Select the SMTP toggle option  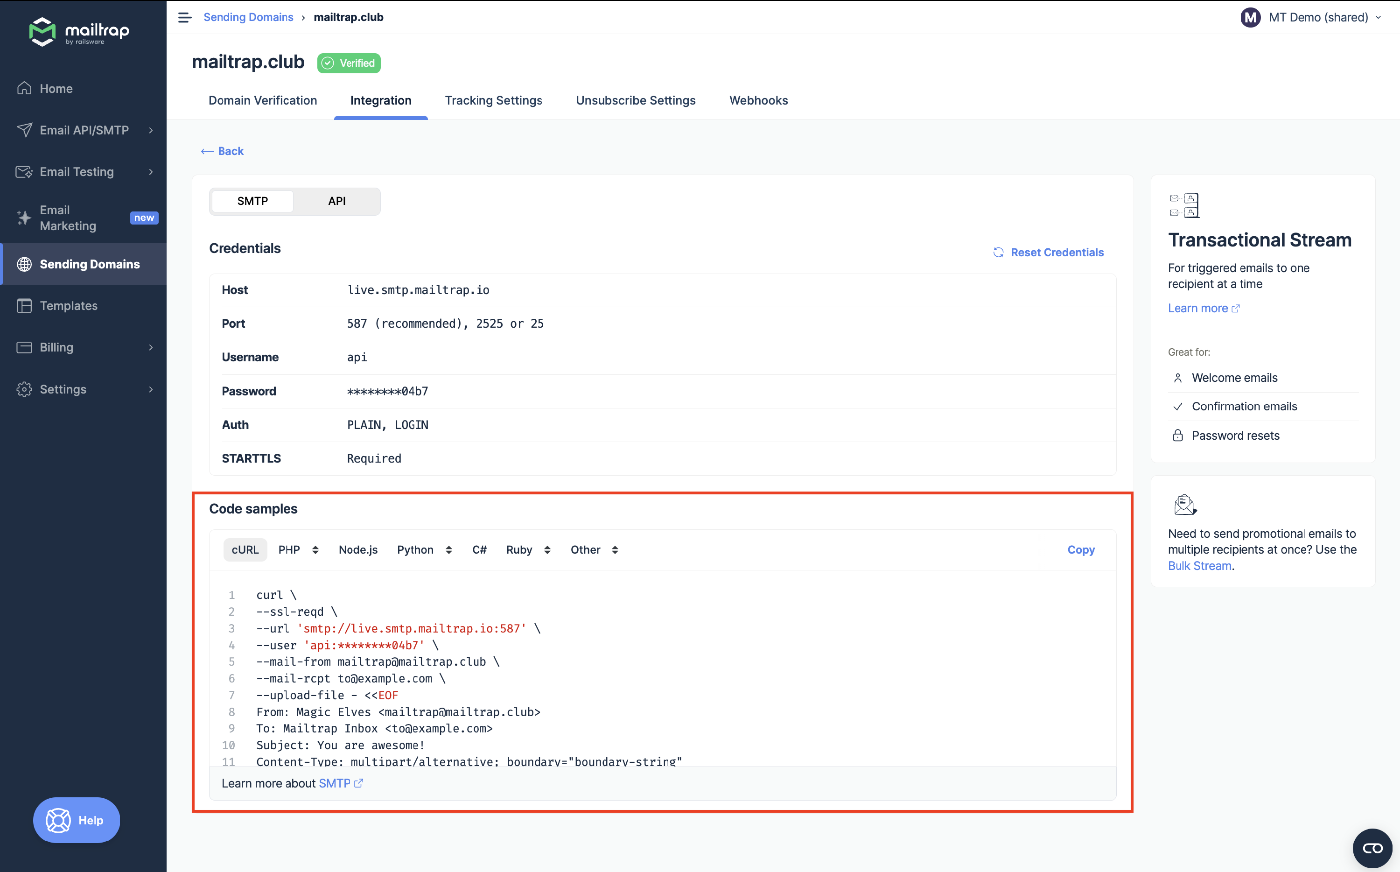252,201
